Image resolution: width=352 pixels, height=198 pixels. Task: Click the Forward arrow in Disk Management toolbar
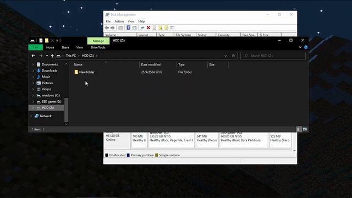click(113, 28)
